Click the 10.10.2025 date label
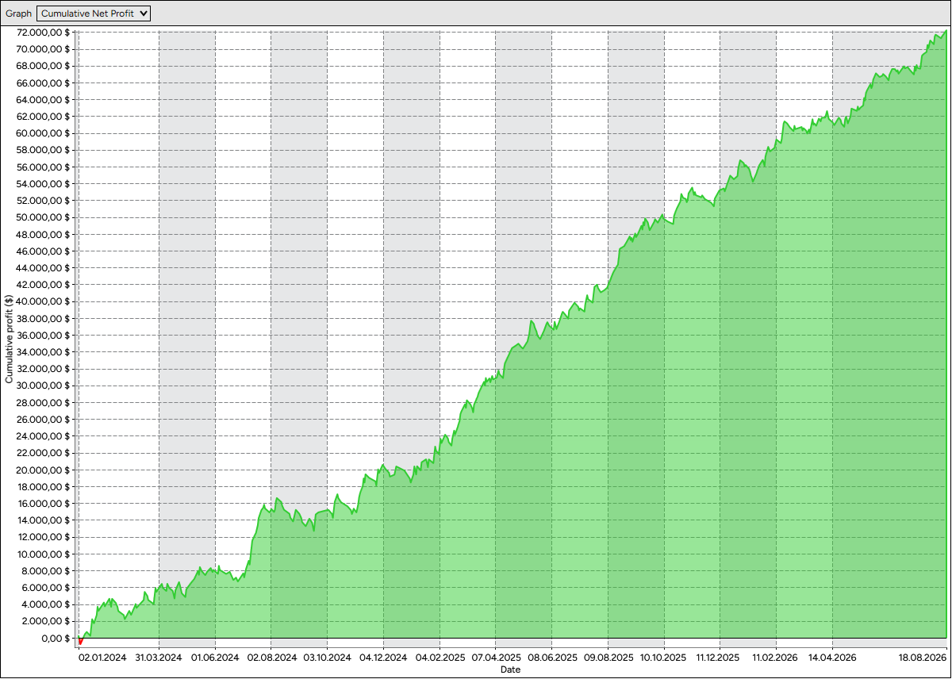Viewport: 952px width, 679px height. [663, 658]
